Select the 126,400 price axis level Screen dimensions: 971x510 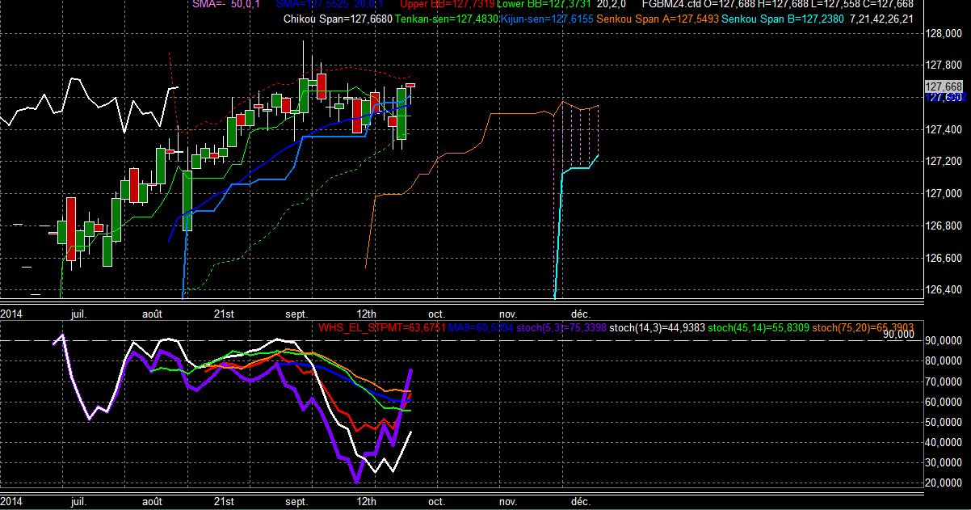pyautogui.click(x=944, y=290)
